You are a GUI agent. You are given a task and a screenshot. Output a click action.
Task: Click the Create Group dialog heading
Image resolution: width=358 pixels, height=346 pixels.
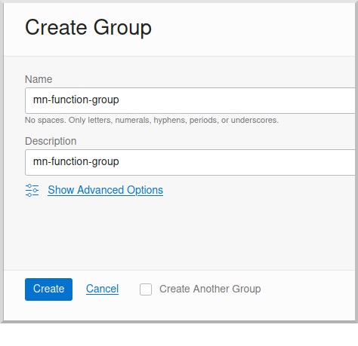[88, 27]
